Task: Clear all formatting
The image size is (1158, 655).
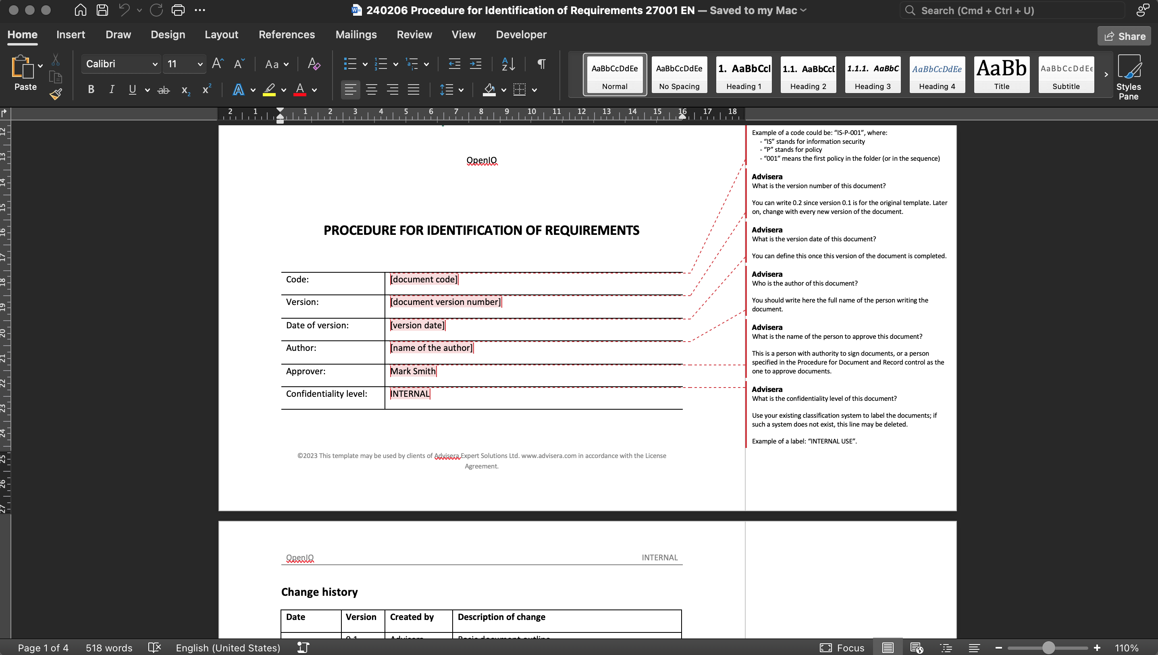Action: pos(313,64)
